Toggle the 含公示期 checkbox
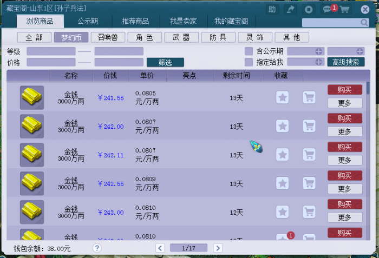The image size is (379, 258). point(249,51)
